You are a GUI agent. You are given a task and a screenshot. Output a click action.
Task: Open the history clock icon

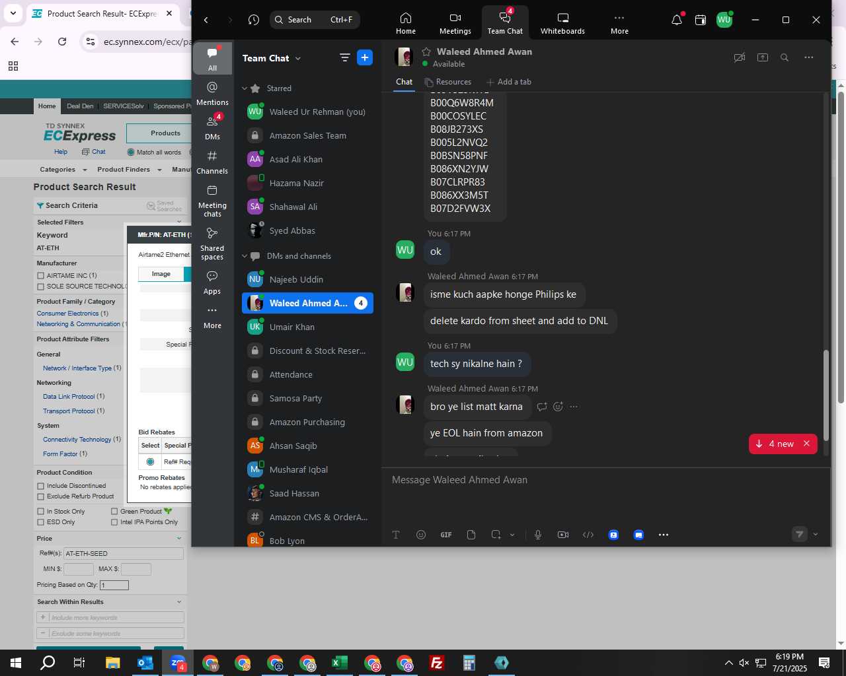coord(254,20)
